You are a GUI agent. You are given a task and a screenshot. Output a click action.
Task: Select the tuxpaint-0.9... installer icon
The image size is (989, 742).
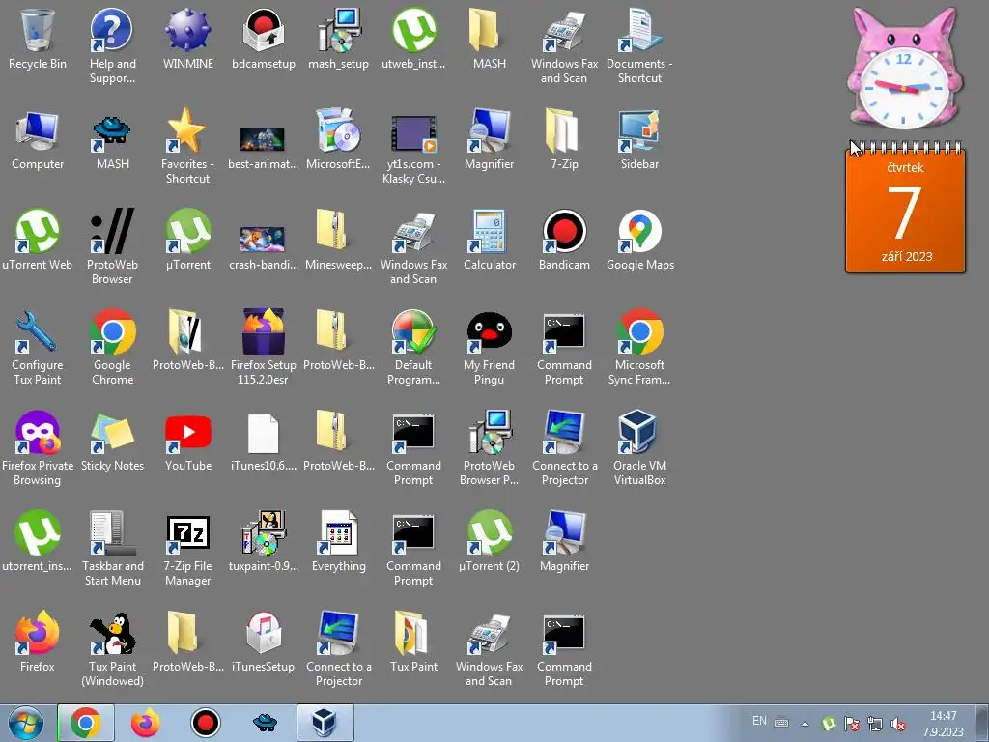(x=263, y=541)
